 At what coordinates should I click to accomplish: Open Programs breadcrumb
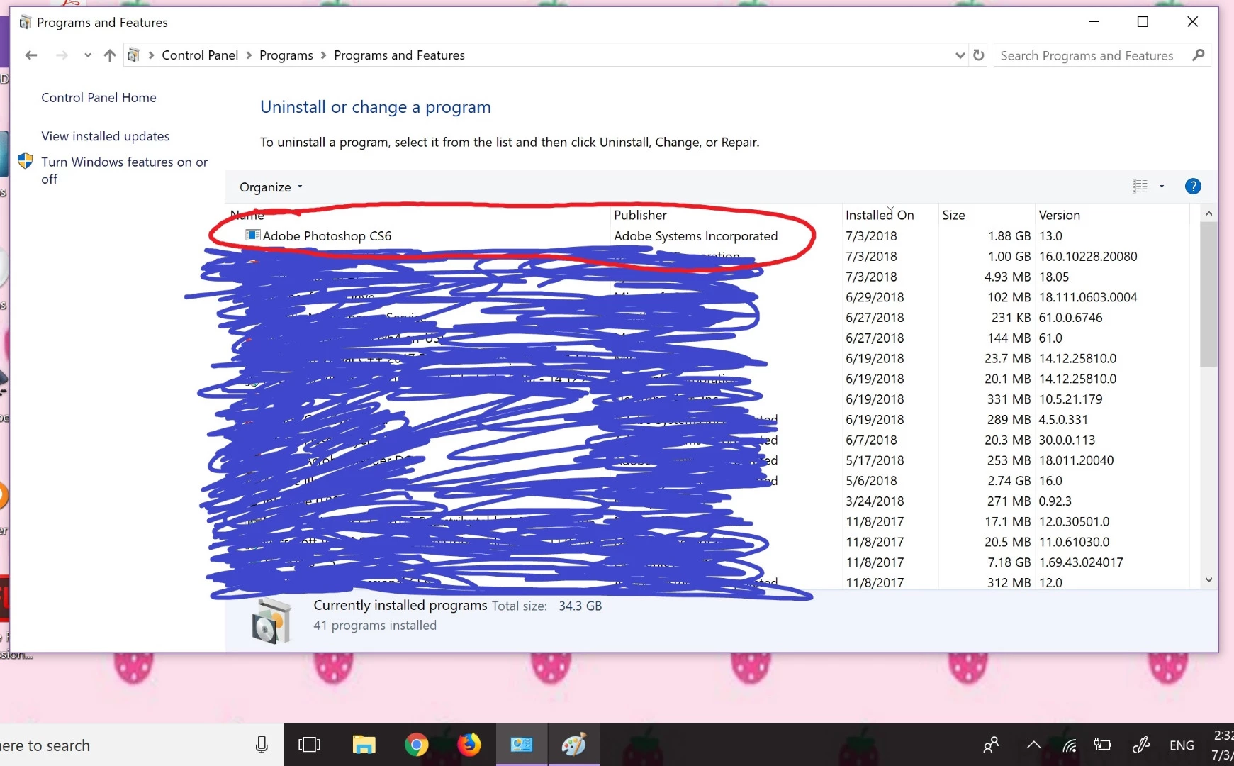tap(286, 55)
